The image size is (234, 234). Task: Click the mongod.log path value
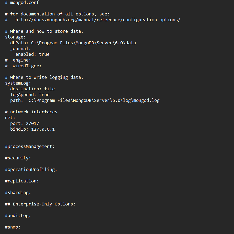94,100
